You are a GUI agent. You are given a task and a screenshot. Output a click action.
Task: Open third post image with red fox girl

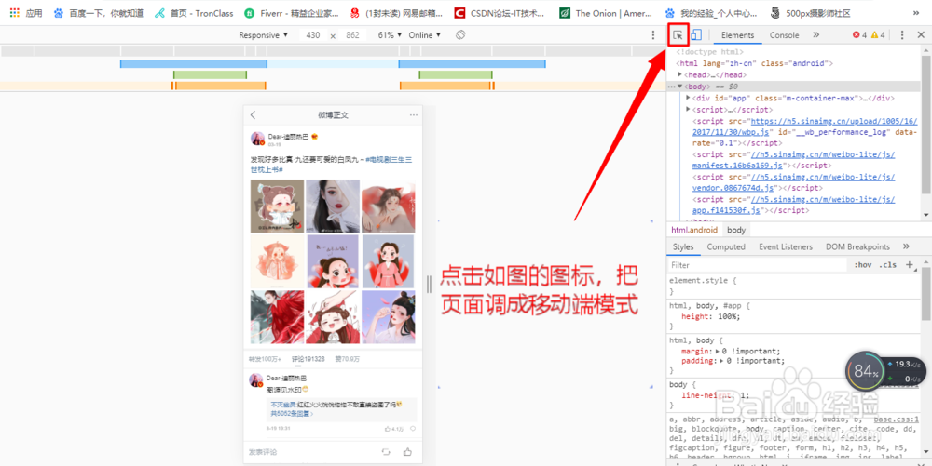coord(388,206)
